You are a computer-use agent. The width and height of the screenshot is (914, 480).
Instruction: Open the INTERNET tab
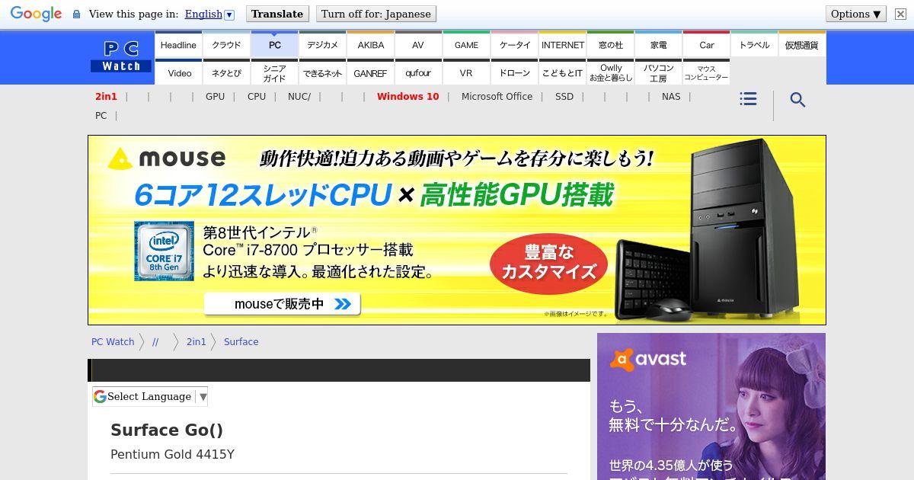point(563,44)
